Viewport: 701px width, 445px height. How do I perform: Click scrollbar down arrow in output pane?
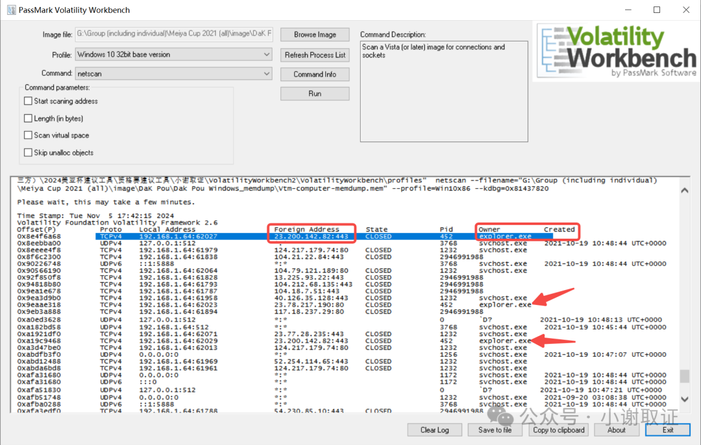tap(685, 399)
